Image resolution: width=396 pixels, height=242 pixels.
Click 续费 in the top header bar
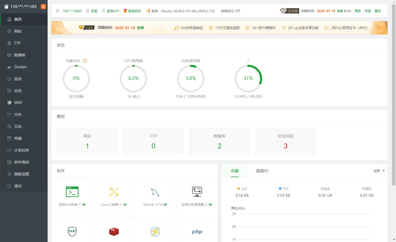click(340, 11)
